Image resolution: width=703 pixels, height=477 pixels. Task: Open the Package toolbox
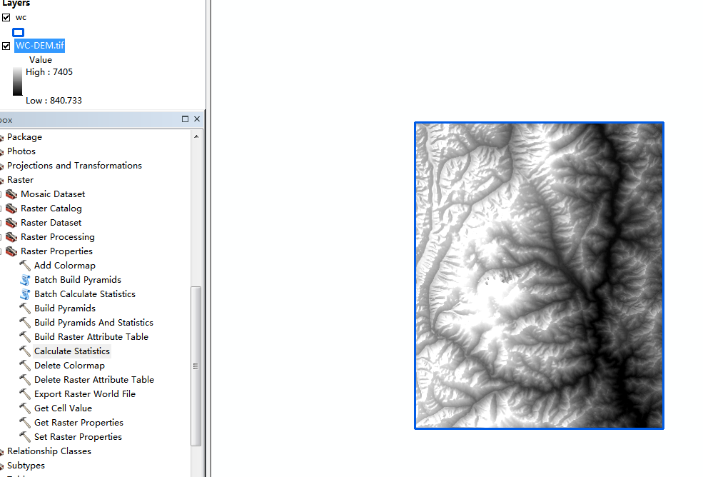[x=25, y=137]
